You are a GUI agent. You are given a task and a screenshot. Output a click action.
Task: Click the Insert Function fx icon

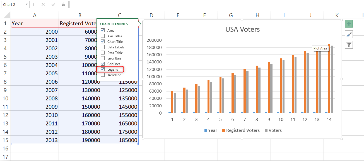(x=64, y=4)
